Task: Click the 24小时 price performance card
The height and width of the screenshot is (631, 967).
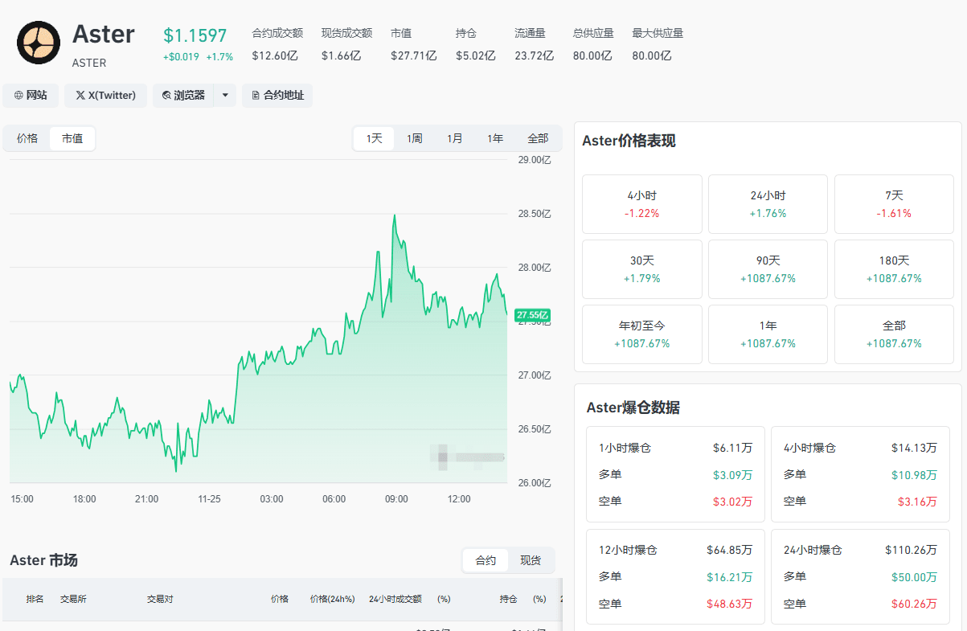Action: [x=768, y=204]
